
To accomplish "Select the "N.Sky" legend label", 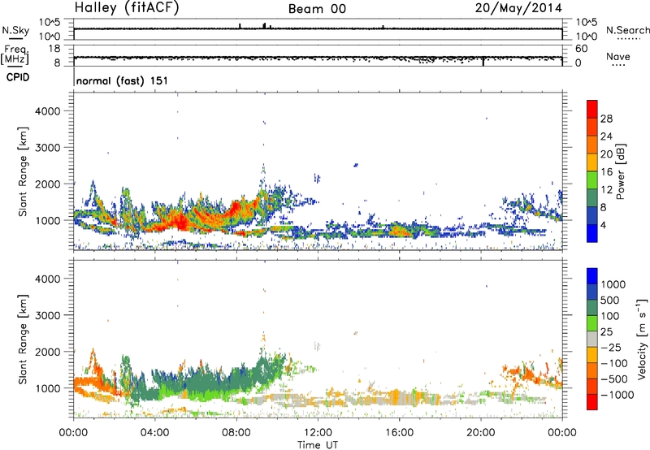I will click(15, 30).
